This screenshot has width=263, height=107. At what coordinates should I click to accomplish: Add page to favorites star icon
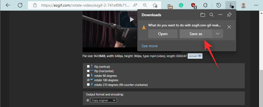[x=155, y=5]
